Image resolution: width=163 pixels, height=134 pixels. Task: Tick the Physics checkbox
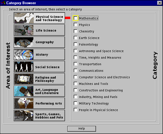(x=76, y=25)
